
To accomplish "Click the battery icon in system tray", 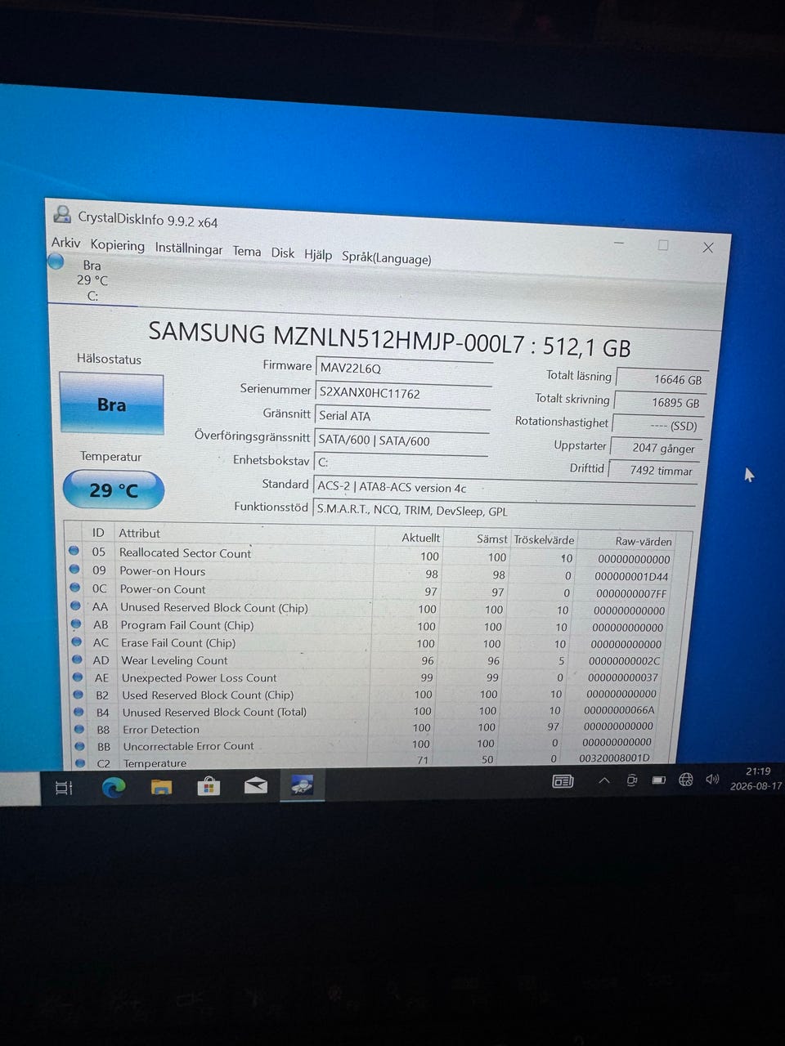I will tap(658, 780).
